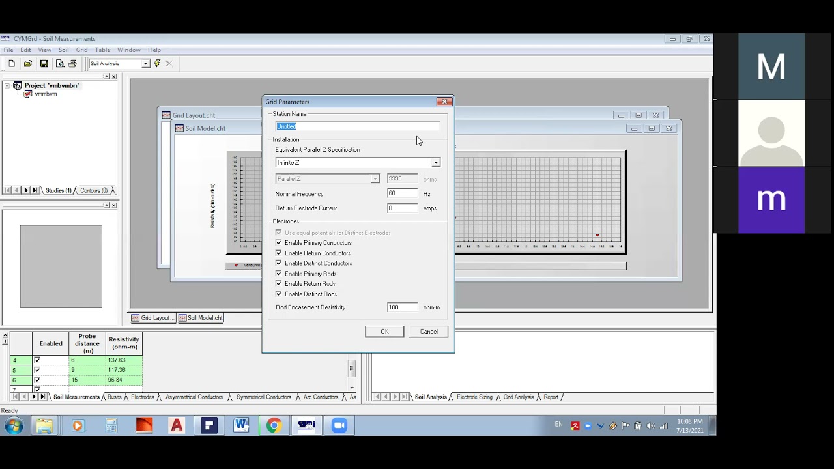
Task: Save the project with the floppy icon
Action: coord(44,63)
